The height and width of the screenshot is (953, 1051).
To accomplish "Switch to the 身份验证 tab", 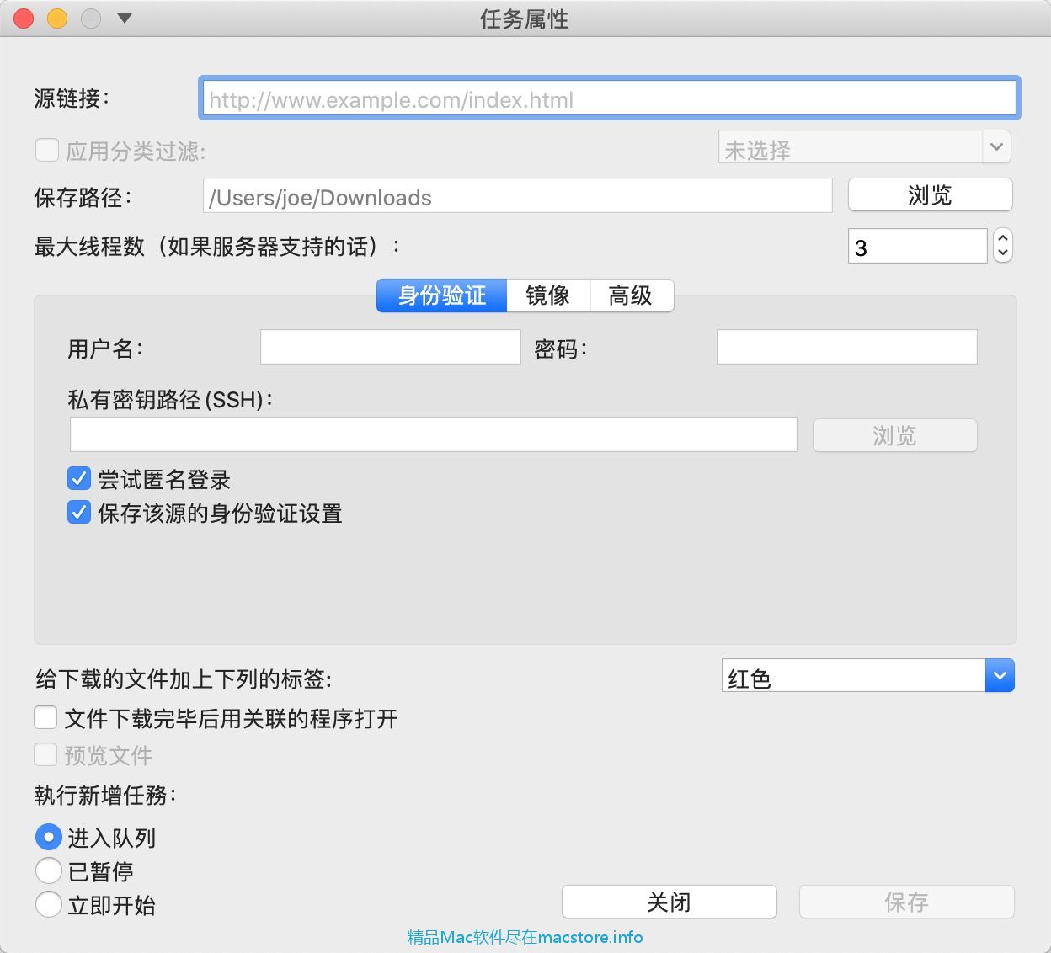I will (x=441, y=295).
